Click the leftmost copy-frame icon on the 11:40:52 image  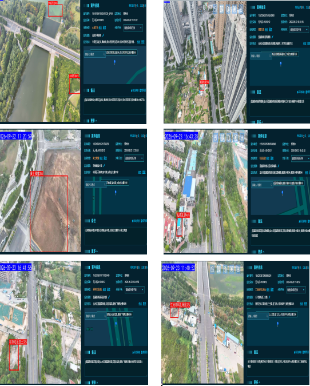(x=212, y=269)
